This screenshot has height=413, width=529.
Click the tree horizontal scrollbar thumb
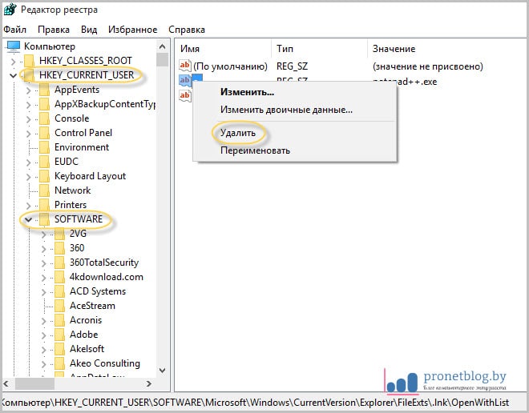tap(34, 383)
